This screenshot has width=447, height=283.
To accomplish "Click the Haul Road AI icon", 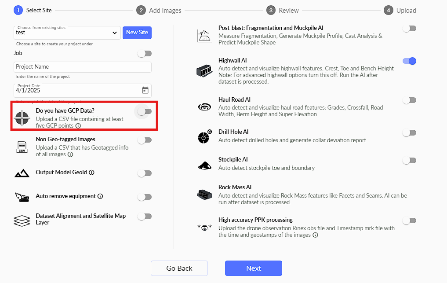I will [x=204, y=107].
